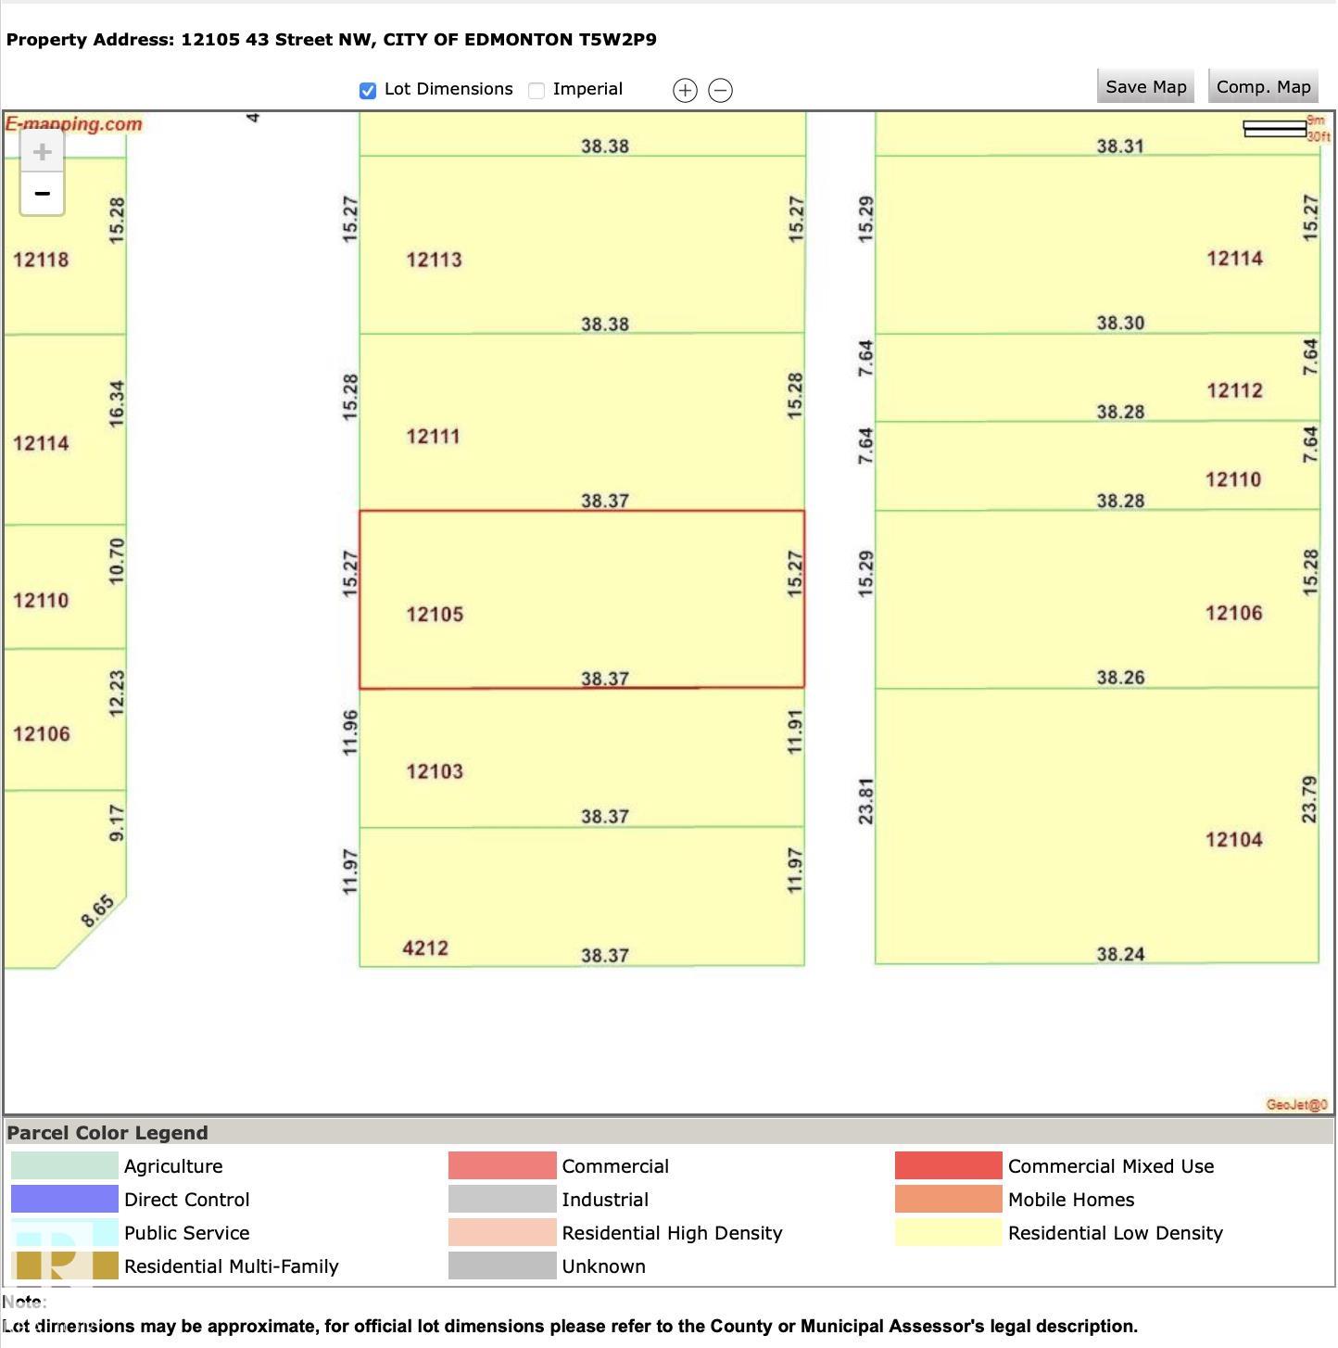Viewport: 1338px width, 1348px height.
Task: Click the circled minus zoom icon
Action: click(720, 90)
